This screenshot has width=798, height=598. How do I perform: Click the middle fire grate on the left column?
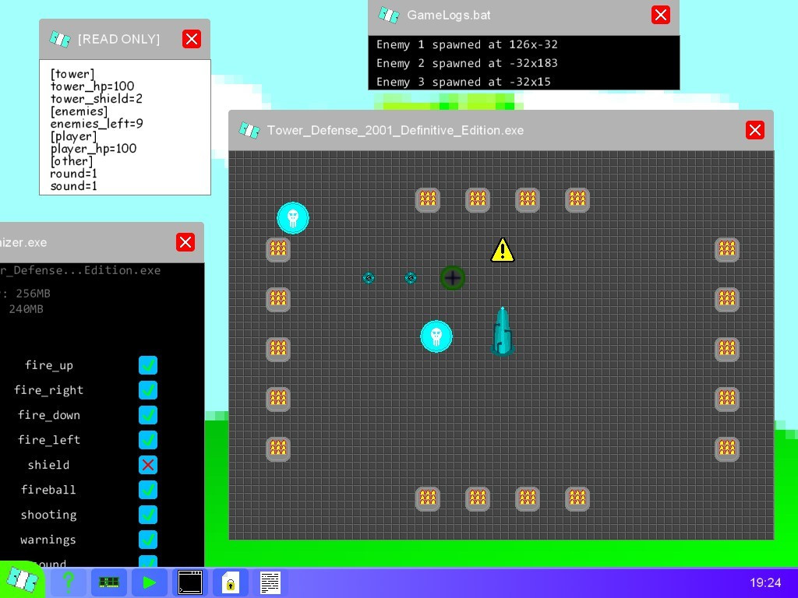coord(278,349)
